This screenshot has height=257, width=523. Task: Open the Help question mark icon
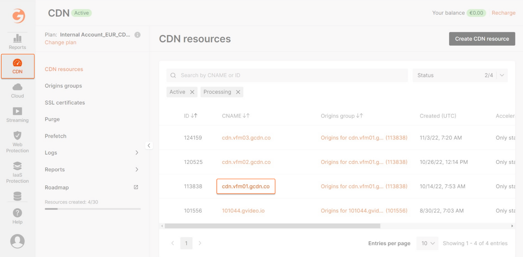17,213
